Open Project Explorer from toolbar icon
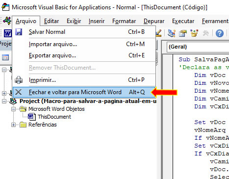 click(x=172, y=33)
